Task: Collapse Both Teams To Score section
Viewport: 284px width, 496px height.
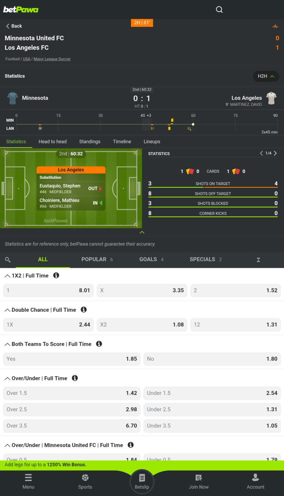Action: (7, 344)
